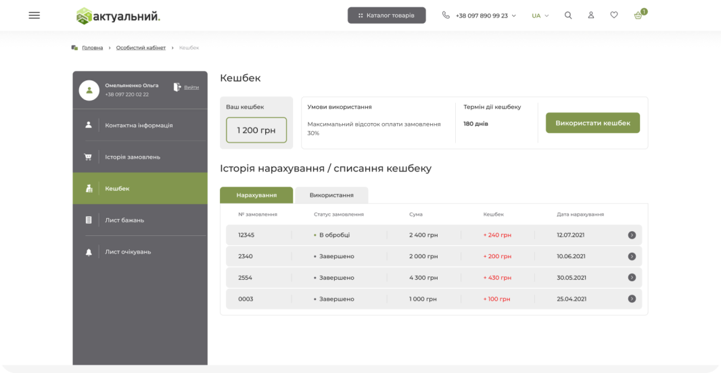Open the user account icon
721x373 pixels.
click(590, 16)
